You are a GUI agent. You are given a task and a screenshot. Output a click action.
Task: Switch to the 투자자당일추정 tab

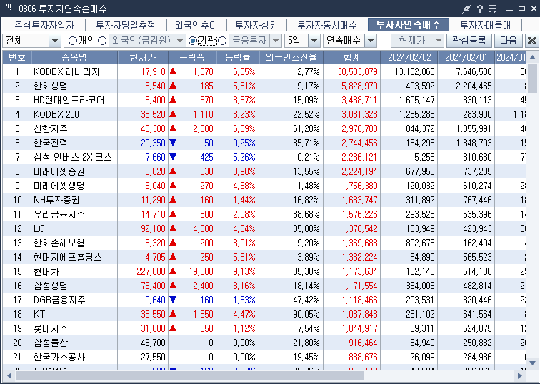(126, 25)
